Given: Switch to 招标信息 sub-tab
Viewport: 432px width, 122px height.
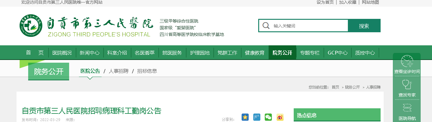Looking at the screenshot, I should [147, 71].
